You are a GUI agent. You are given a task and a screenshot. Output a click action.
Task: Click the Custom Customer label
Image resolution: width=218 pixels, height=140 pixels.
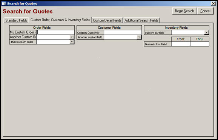click(91, 32)
